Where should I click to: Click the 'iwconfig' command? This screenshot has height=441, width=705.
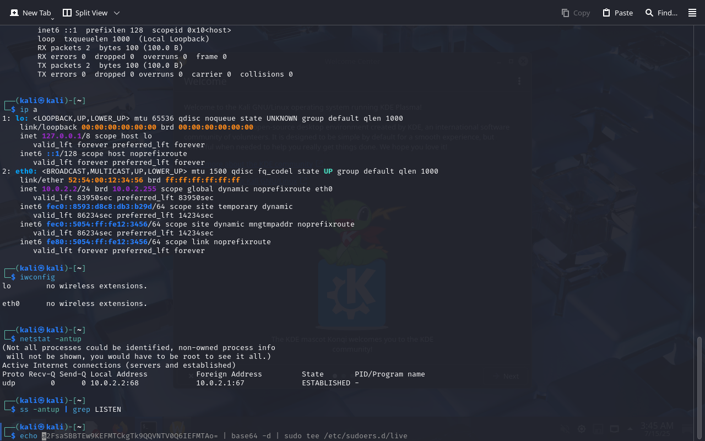click(37, 277)
